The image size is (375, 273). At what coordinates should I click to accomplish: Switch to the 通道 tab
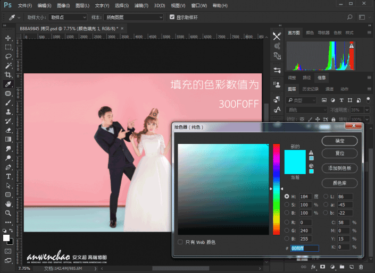[x=330, y=89]
